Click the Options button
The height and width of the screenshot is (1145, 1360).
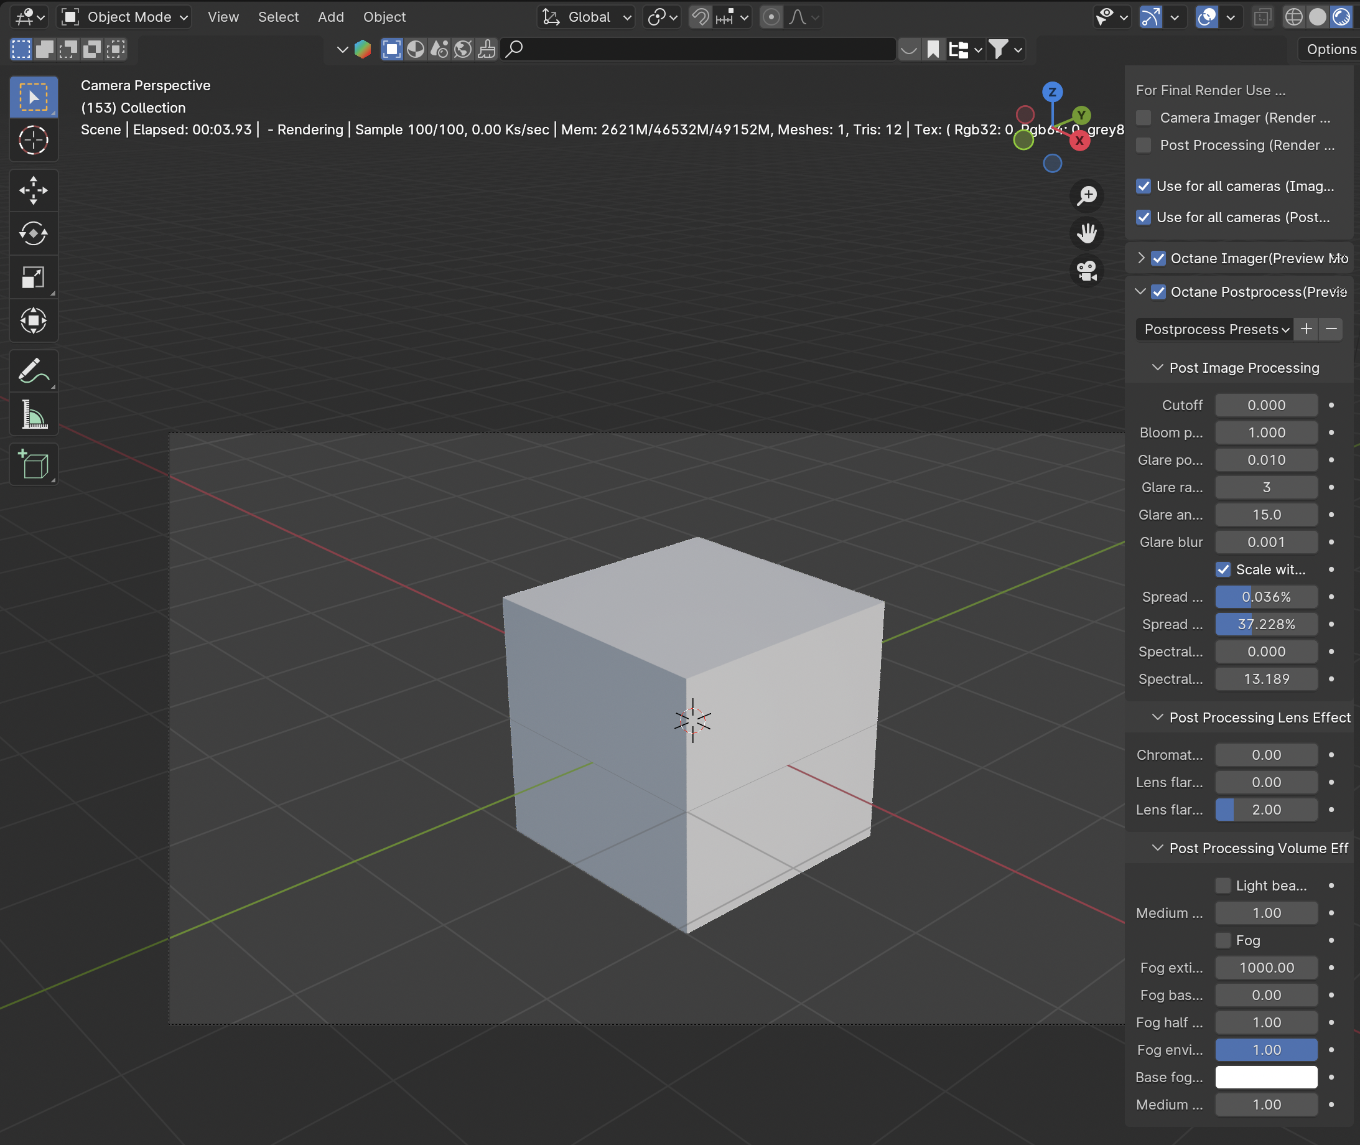1330,49
